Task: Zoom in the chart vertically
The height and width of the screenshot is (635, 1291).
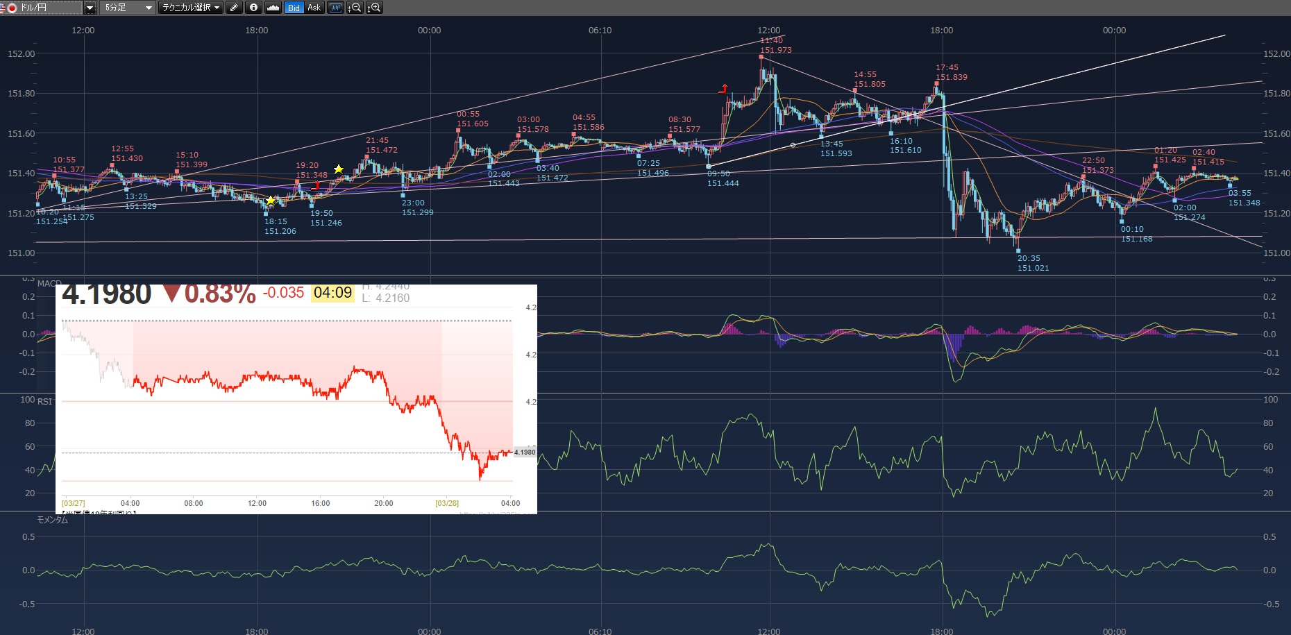Action: point(374,8)
